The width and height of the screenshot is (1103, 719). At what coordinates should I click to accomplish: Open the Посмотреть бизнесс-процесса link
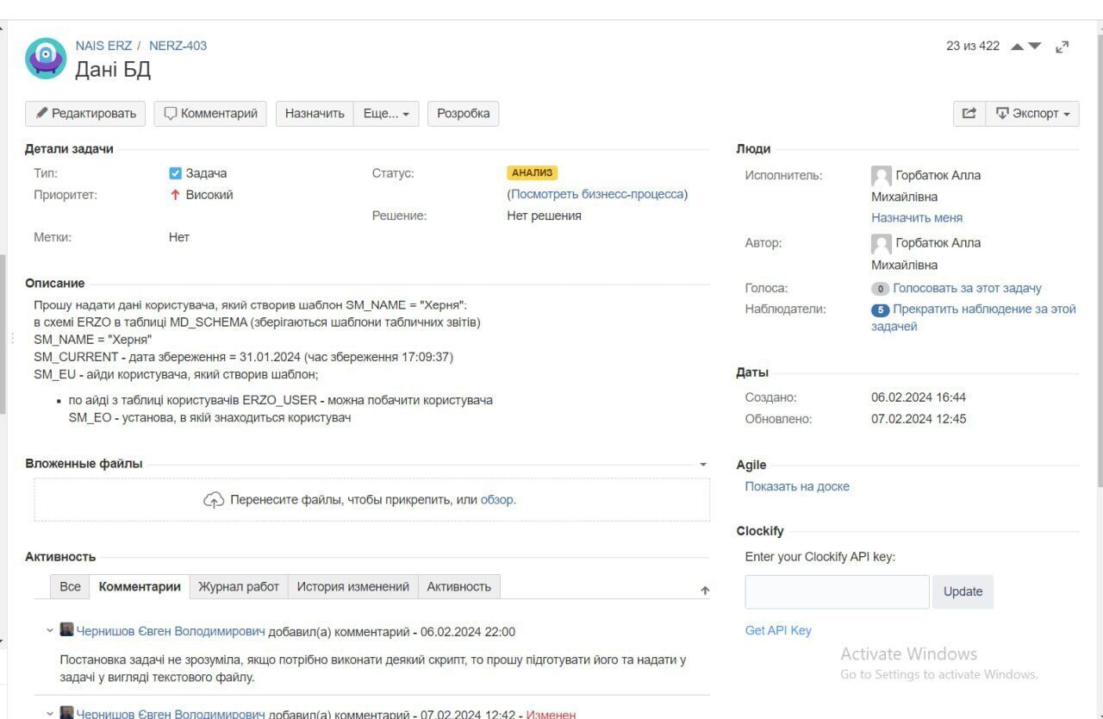pos(597,194)
